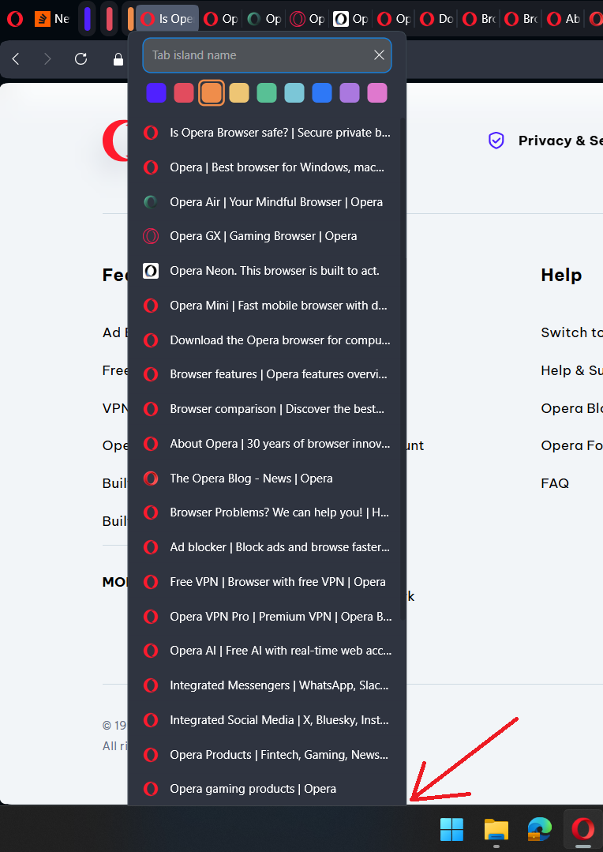Viewport: 603px width, 852px height.
Task: Open the Opera main menu logo
Action: point(15,19)
